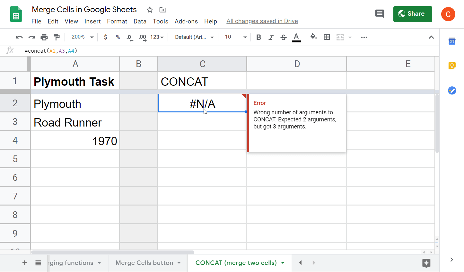
Task: Click the Share button
Action: (x=412, y=14)
